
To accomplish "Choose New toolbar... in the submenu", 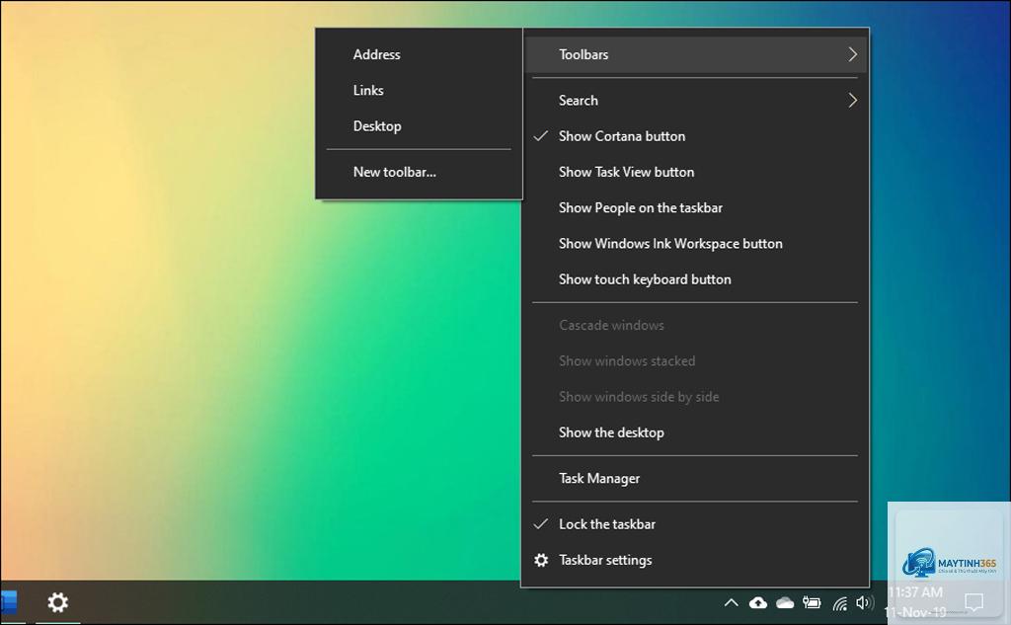I will 419,172.
